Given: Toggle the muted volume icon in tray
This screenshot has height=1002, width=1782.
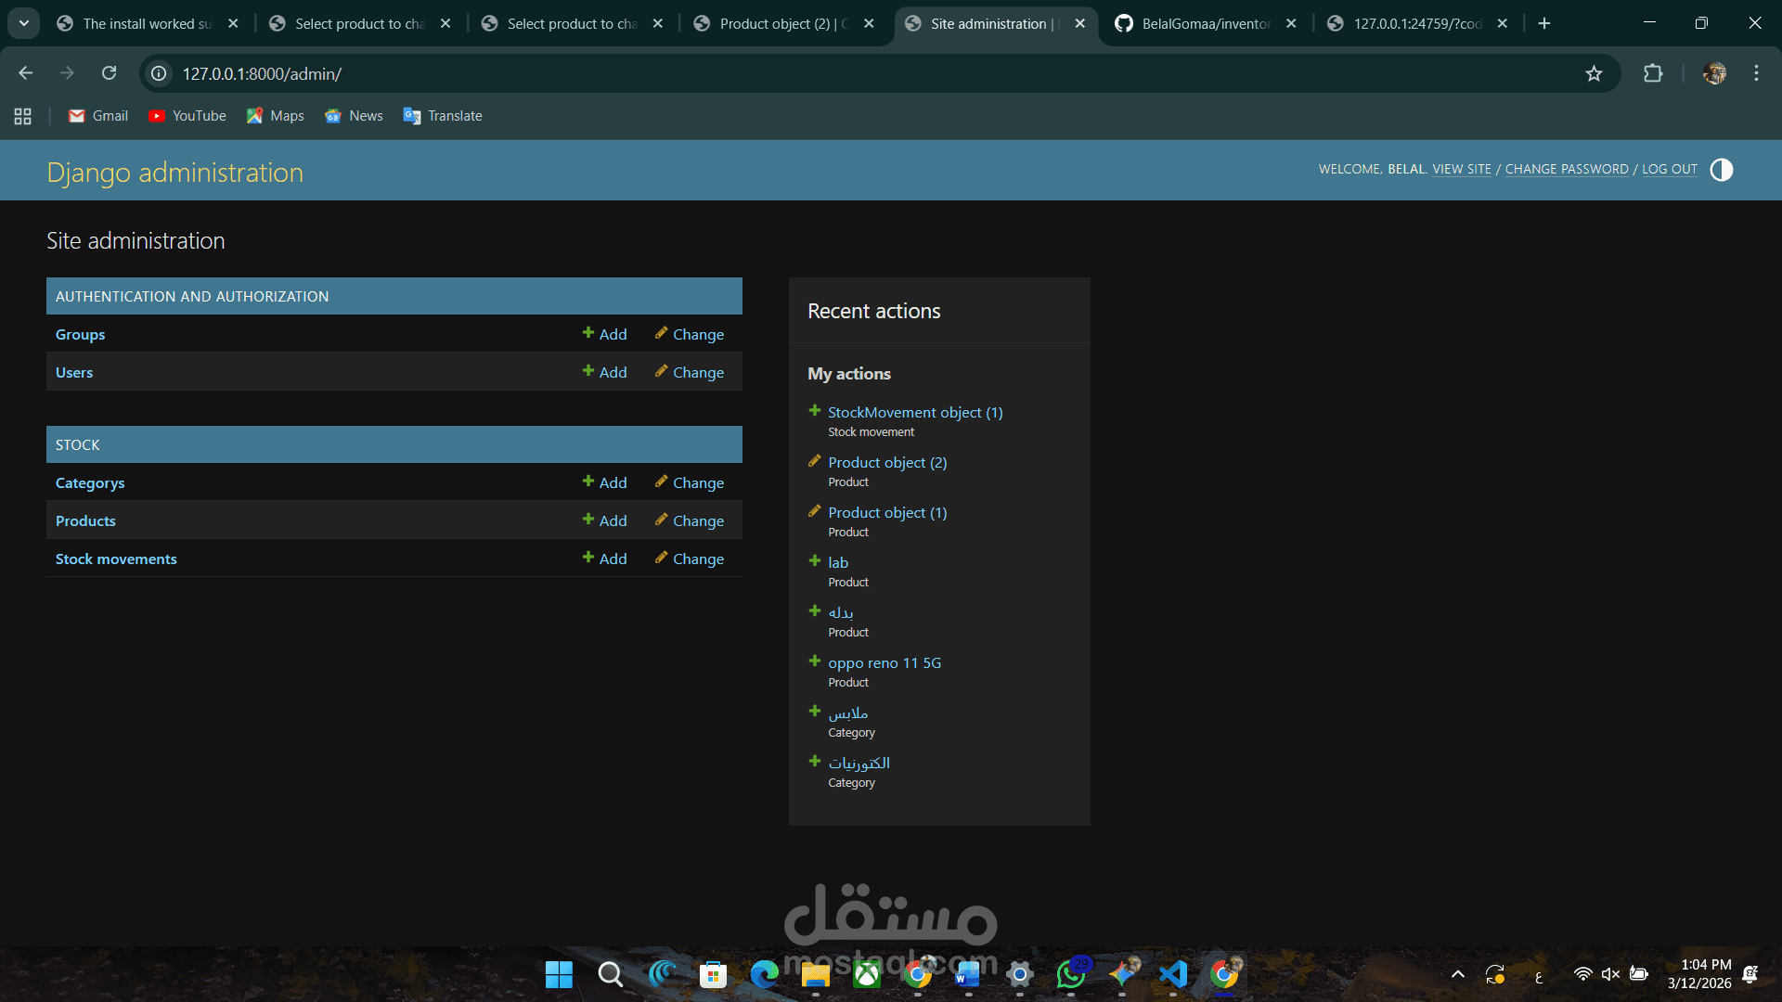Looking at the screenshot, I should [x=1610, y=974].
